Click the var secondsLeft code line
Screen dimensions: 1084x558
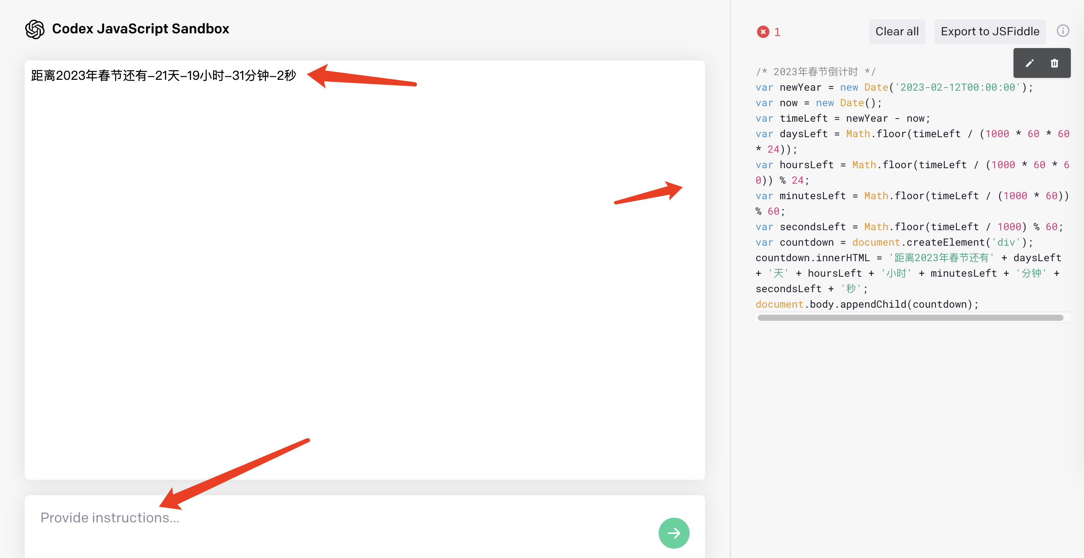(x=909, y=227)
